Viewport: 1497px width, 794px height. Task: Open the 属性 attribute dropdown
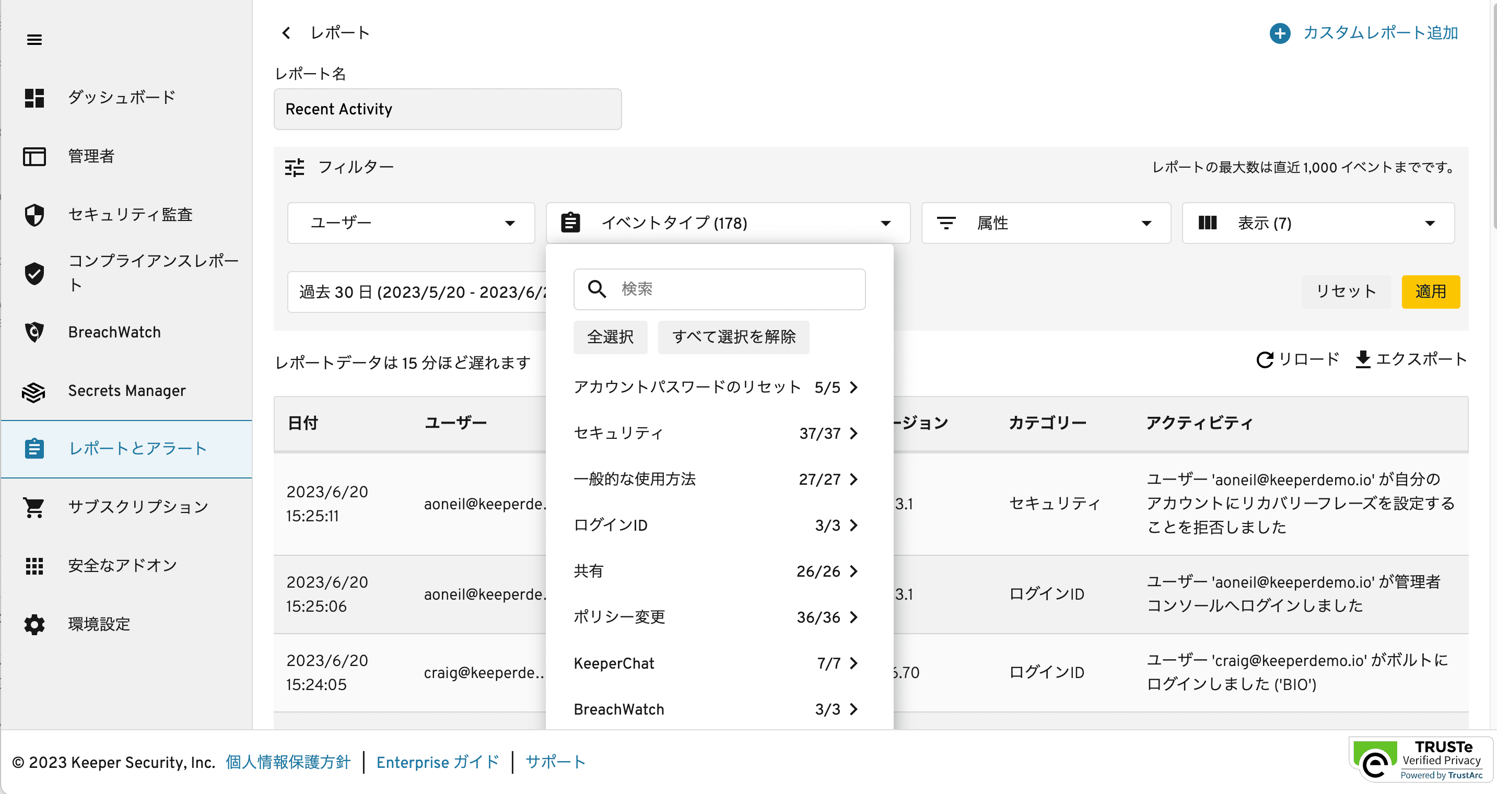pos(1046,223)
